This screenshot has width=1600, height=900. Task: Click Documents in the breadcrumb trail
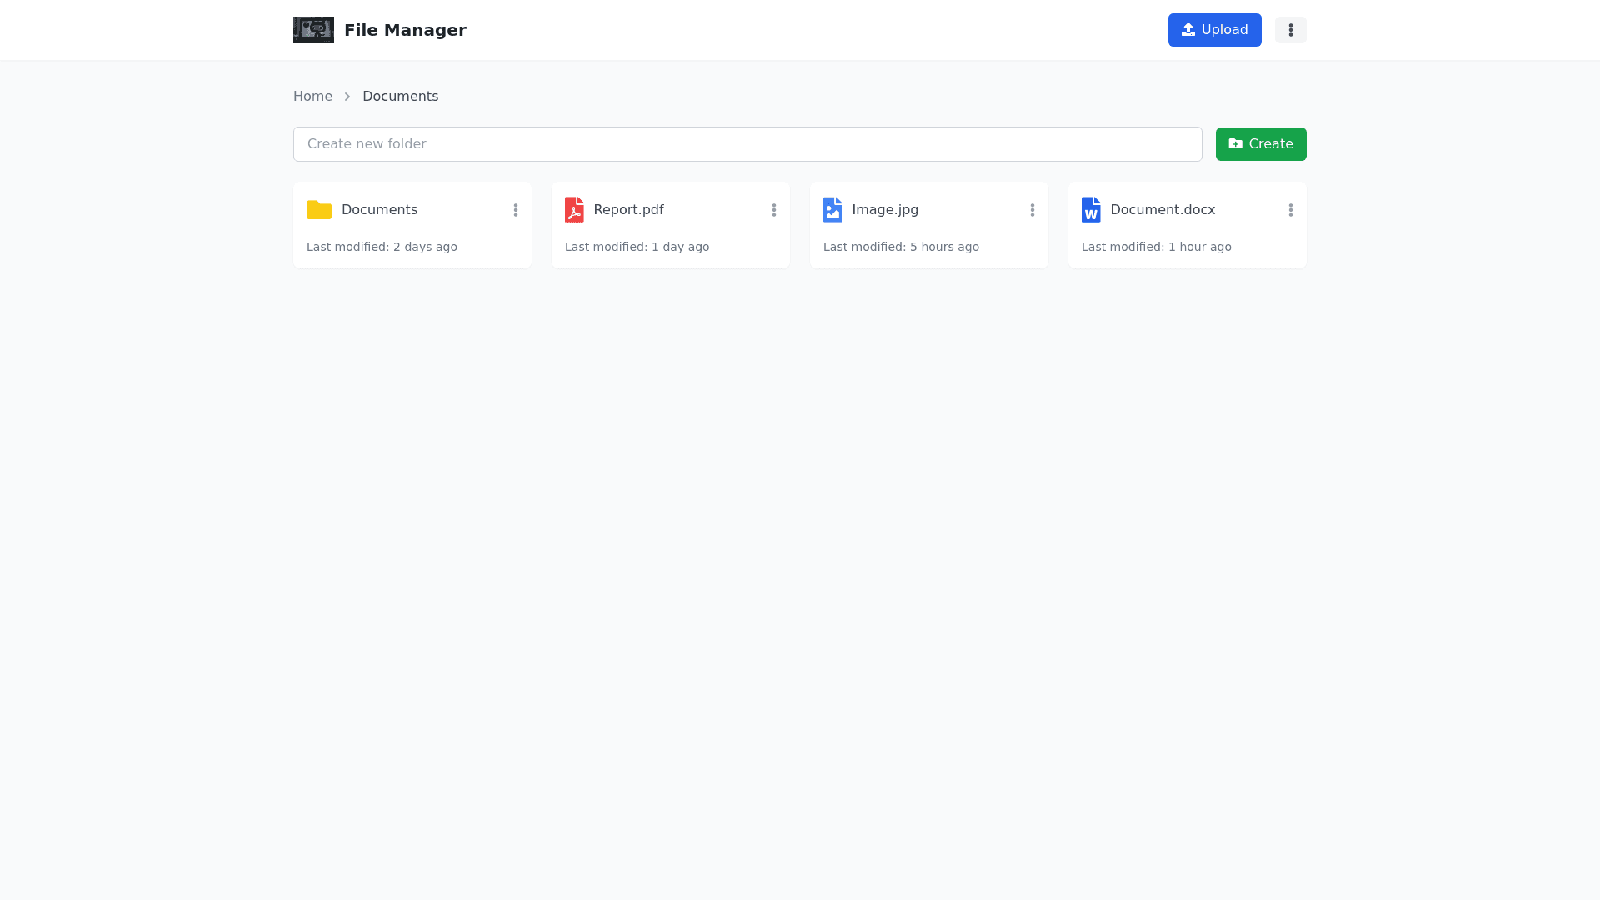[400, 97]
